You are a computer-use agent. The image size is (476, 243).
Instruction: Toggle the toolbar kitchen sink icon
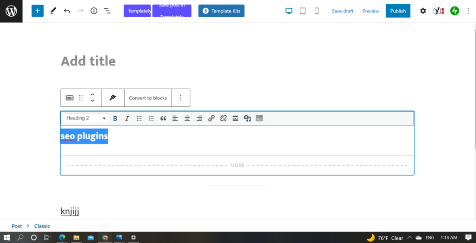click(259, 118)
